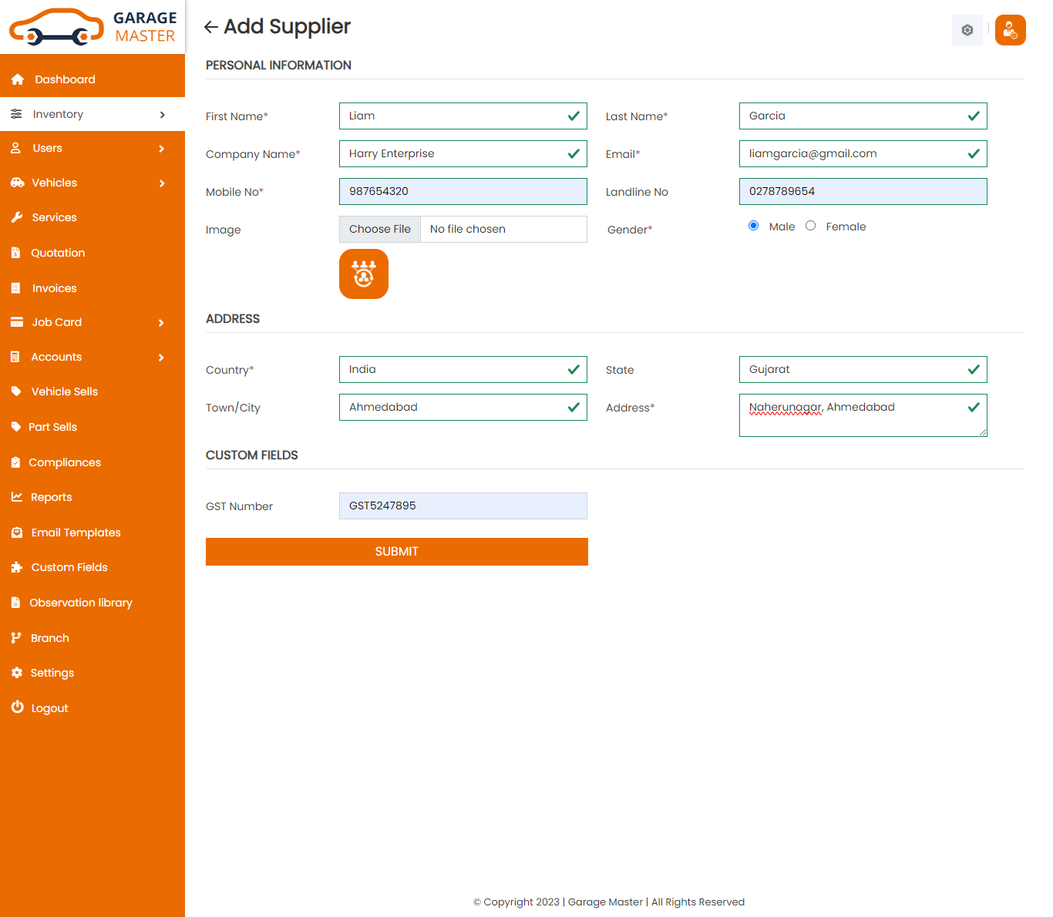
Task: Click the Services wrench icon
Action: pyautogui.click(x=17, y=217)
